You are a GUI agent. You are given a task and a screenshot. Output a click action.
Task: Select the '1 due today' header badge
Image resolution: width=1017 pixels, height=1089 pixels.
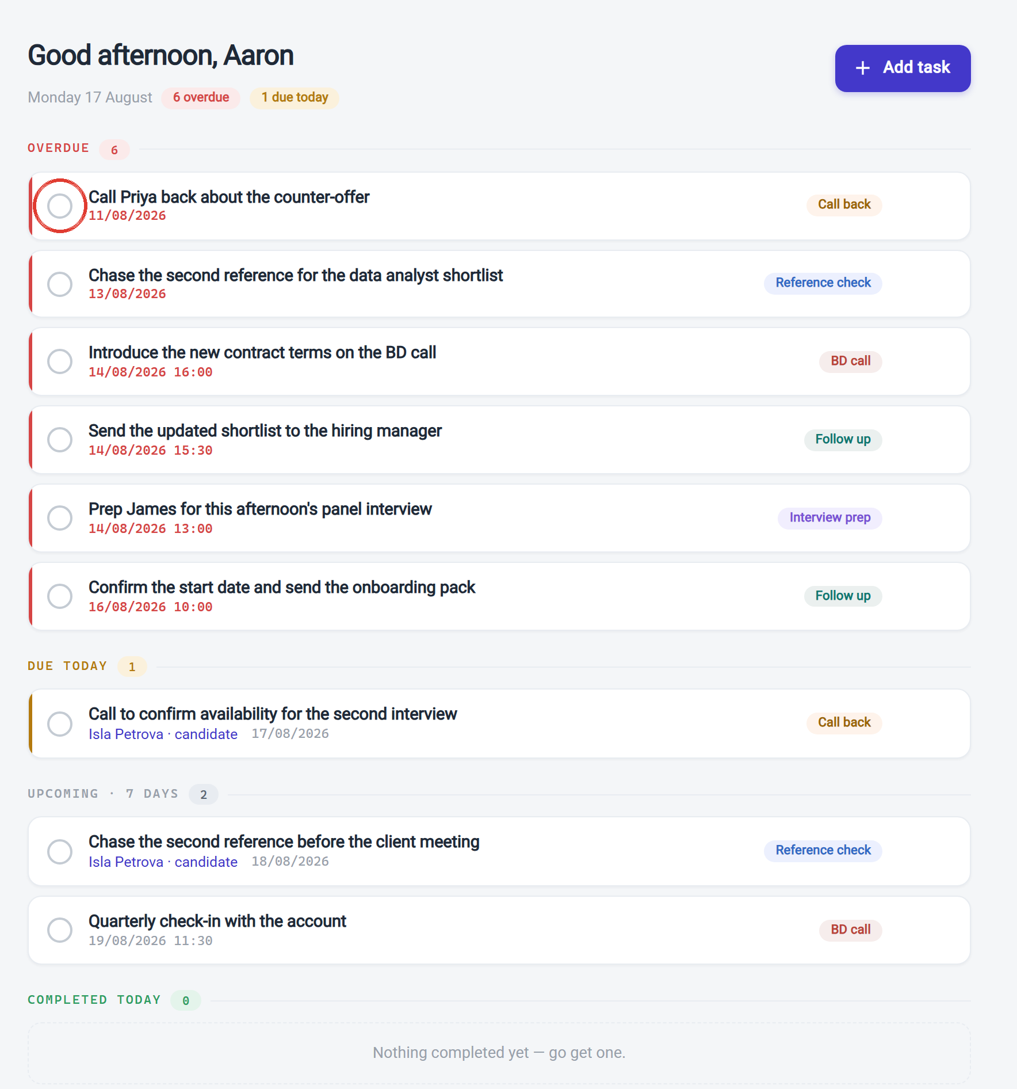pos(295,97)
